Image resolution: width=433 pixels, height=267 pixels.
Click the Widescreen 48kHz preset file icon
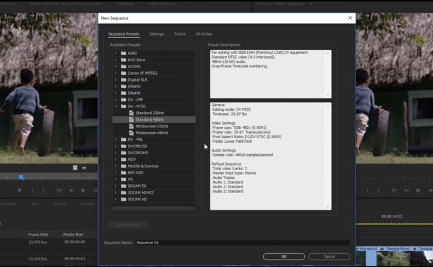tap(131, 133)
